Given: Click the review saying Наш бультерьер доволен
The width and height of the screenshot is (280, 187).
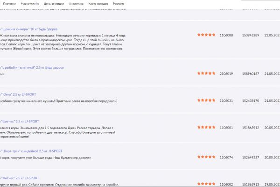Looking at the screenshot, I should 46,158.
